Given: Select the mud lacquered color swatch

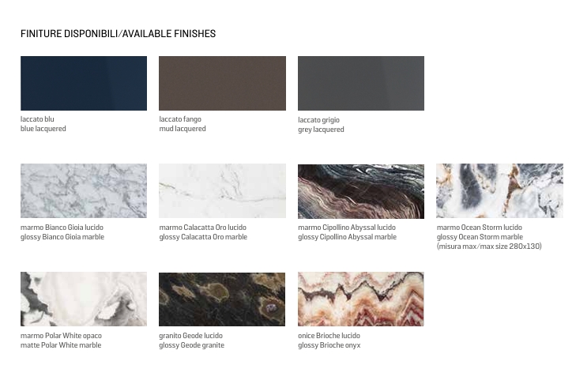Looking at the screenshot, I should 222,84.
